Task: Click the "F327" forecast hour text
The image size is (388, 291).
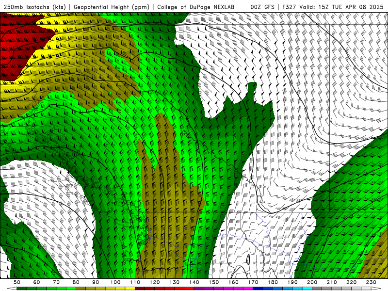Action: click(x=289, y=7)
